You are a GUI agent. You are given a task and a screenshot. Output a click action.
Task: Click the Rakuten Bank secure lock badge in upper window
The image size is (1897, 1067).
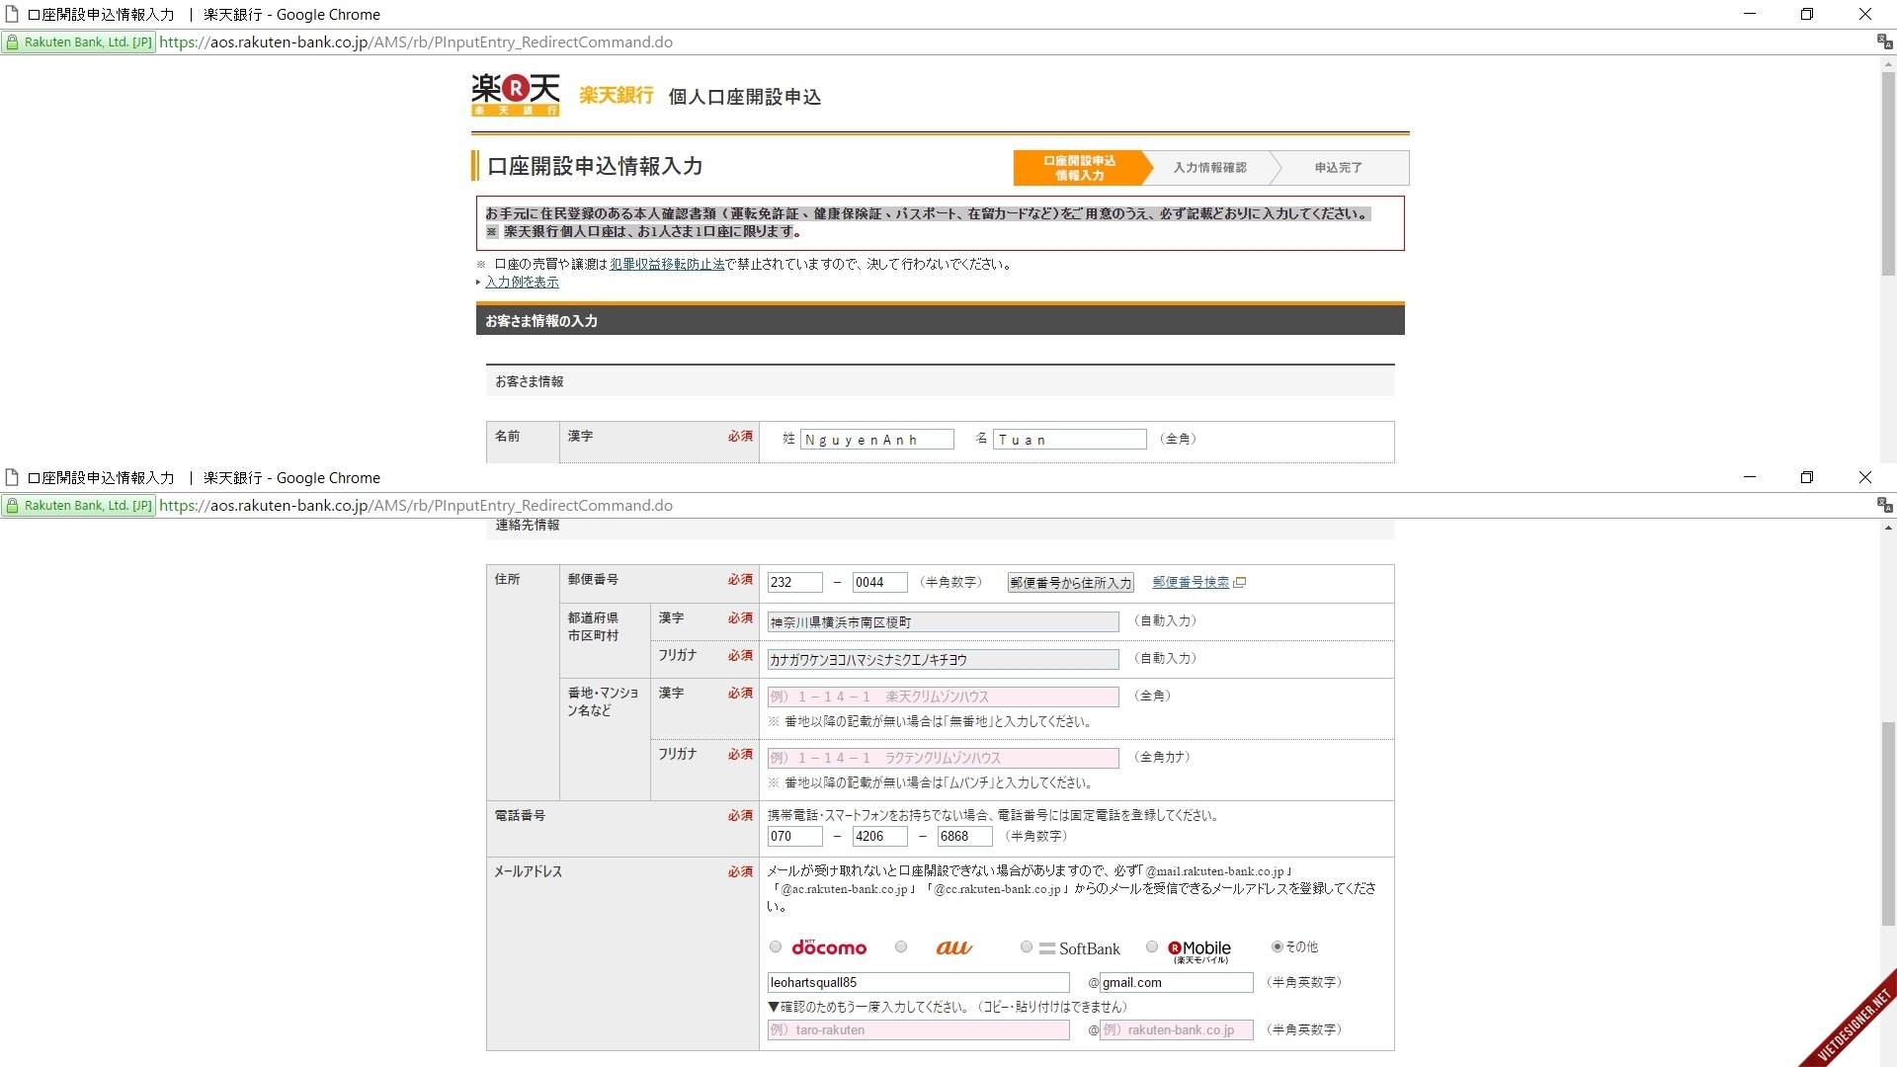79,42
